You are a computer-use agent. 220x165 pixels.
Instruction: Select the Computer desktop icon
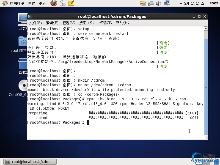(x=23, y=22)
